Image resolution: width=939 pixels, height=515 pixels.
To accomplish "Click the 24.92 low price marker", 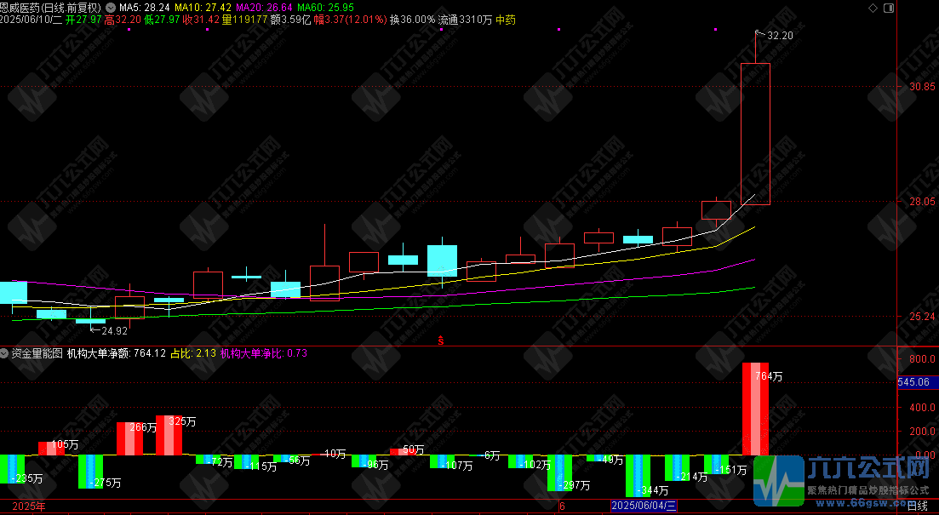I will pyautogui.click(x=113, y=330).
